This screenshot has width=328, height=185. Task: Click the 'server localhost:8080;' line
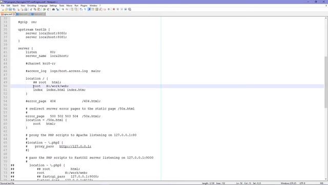(x=46, y=33)
